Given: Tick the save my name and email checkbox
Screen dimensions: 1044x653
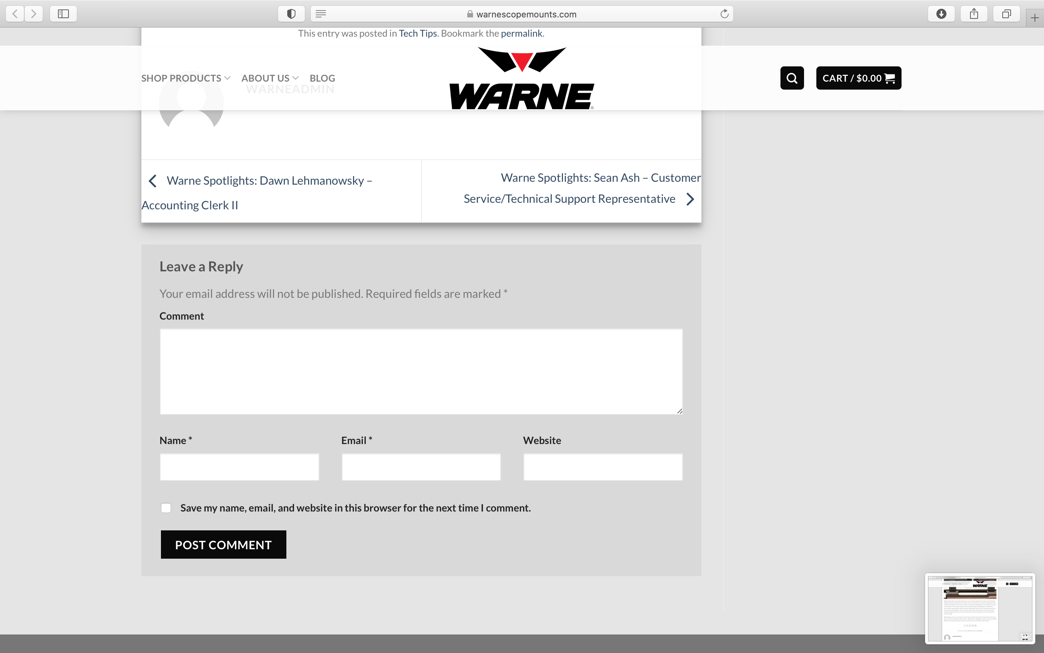Looking at the screenshot, I should pos(166,508).
